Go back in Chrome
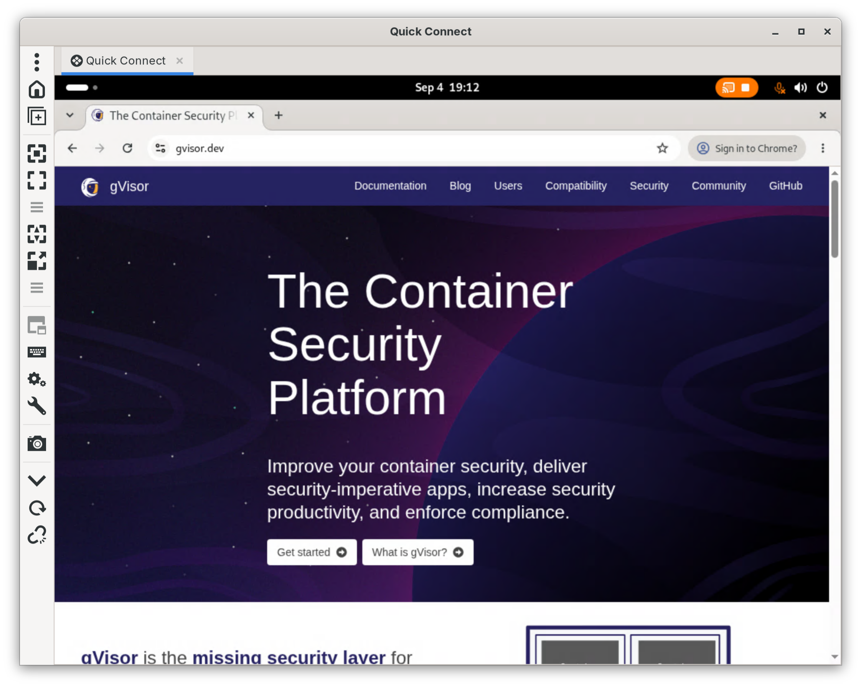861x687 pixels. tap(72, 148)
